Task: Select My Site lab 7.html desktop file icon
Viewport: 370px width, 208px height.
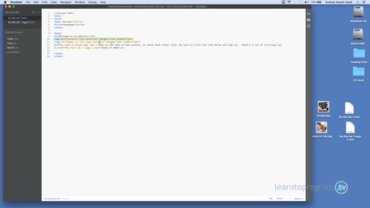Action: click(349, 108)
